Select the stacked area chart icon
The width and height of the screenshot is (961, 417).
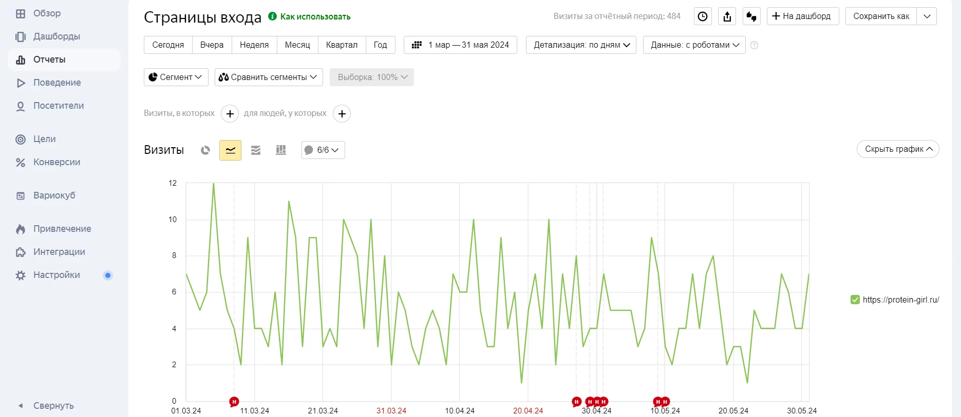[255, 150]
